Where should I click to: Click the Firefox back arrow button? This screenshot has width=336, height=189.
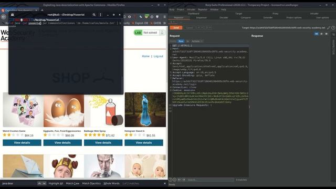(x=4, y=17)
